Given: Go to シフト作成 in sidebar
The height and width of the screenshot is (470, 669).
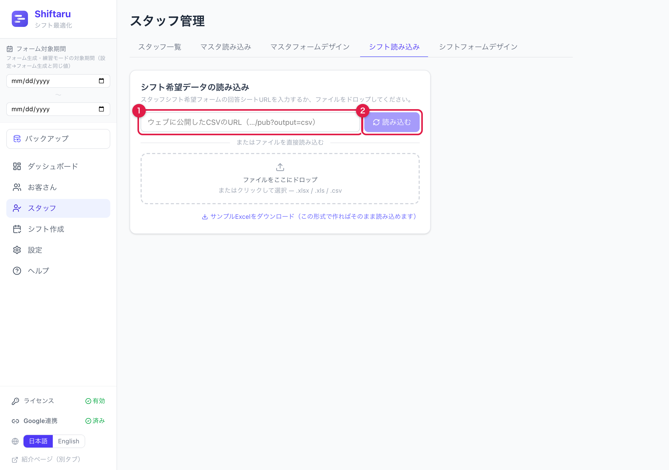Looking at the screenshot, I should click(58, 229).
